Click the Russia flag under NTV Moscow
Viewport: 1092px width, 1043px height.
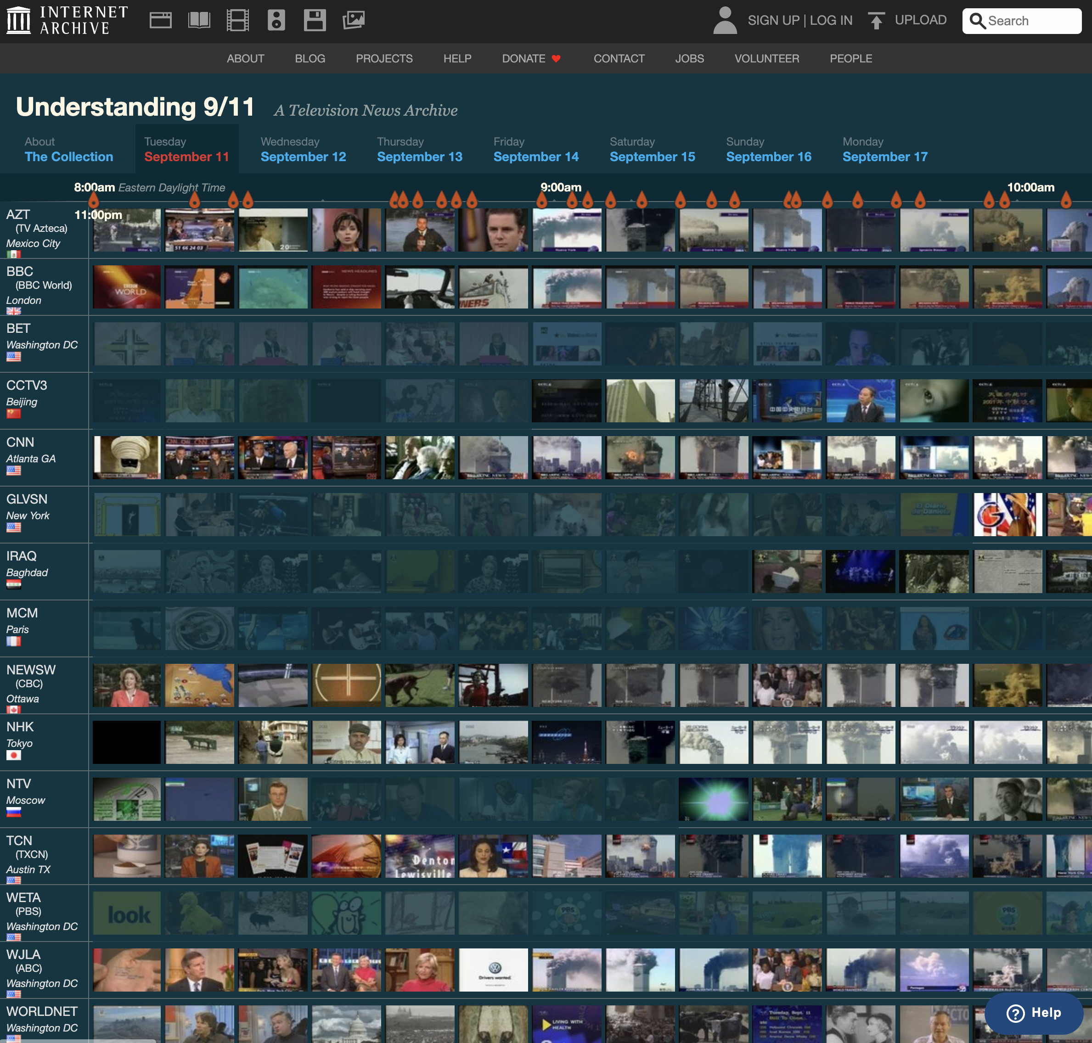coord(13,812)
